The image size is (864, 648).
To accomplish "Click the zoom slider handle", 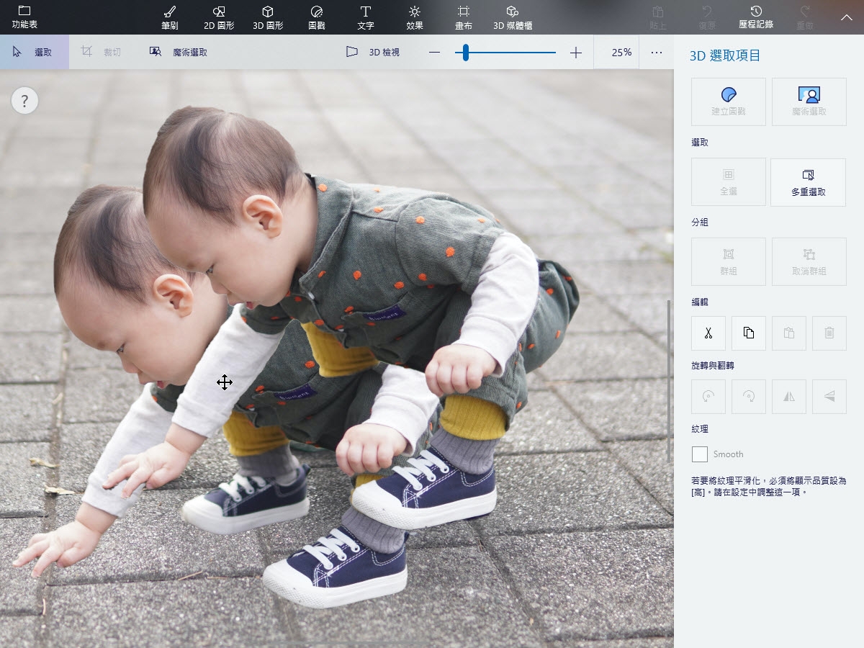I will coord(466,53).
